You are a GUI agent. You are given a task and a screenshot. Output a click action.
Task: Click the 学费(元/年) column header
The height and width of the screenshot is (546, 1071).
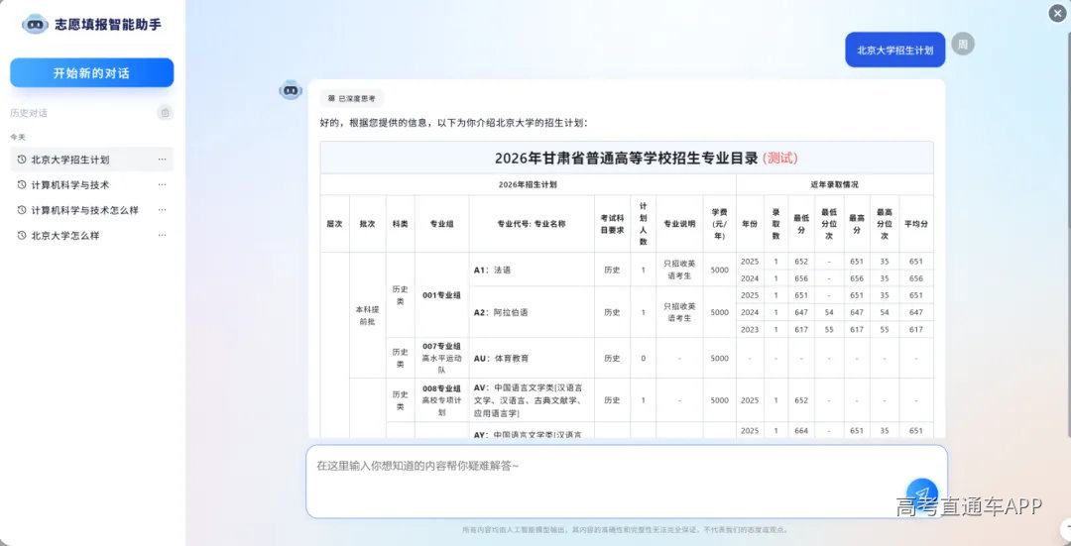(719, 224)
